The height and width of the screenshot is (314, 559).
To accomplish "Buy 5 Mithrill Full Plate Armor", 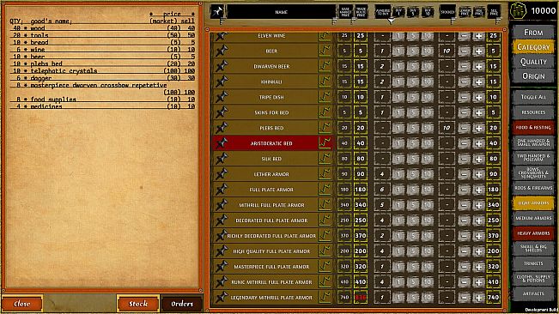I will 413,205.
